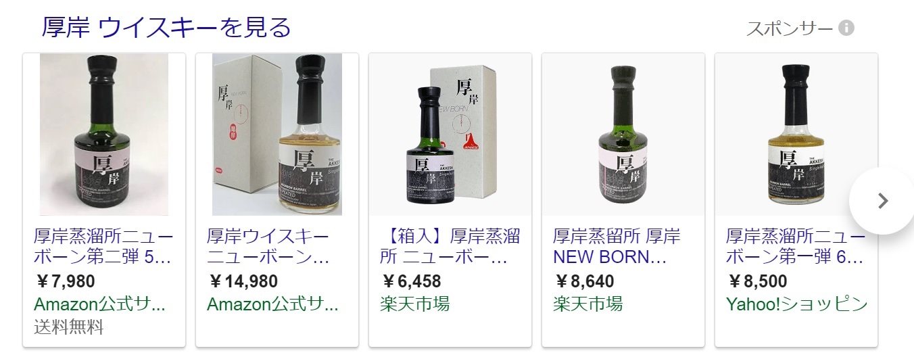The width and height of the screenshot is (914, 357).
Task: Click the first green bottle product image
Action: [104, 135]
